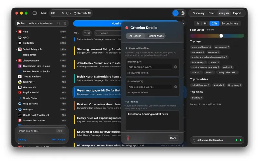Open AI Status & Configuration panel
Screen dimensions: 259x162
[x=217, y=140]
